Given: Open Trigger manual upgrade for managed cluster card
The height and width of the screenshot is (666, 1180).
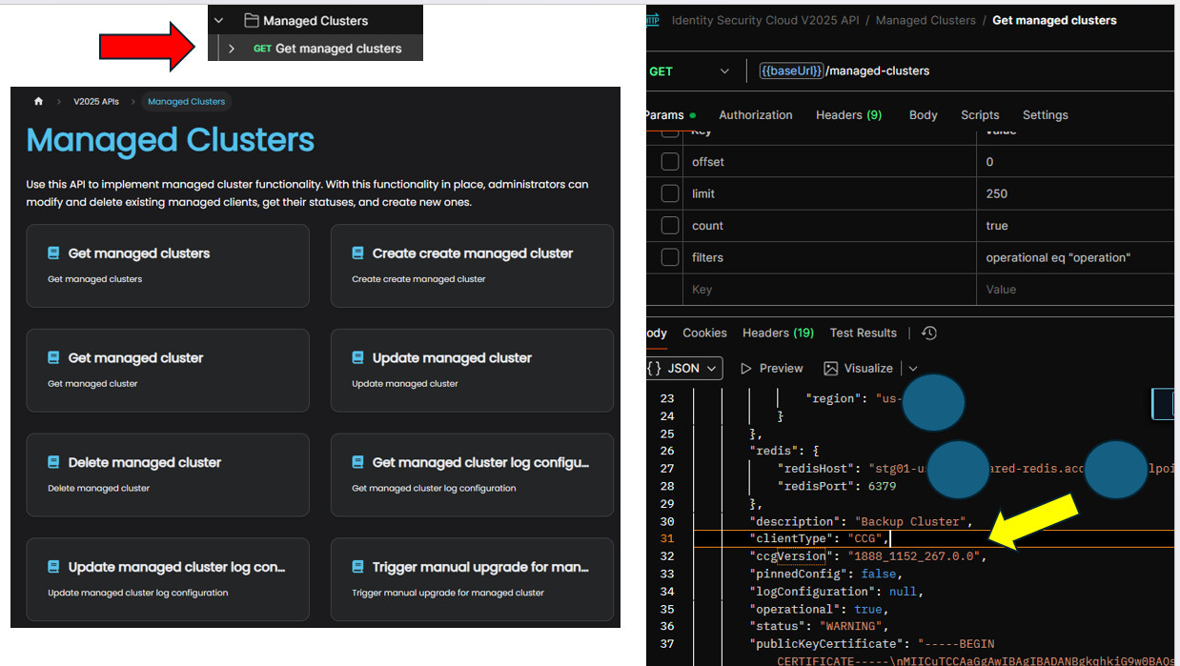Looking at the screenshot, I should (x=472, y=579).
